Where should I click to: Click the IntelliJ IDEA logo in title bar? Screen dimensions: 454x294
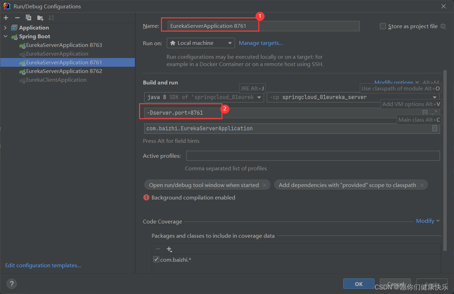(7, 6)
